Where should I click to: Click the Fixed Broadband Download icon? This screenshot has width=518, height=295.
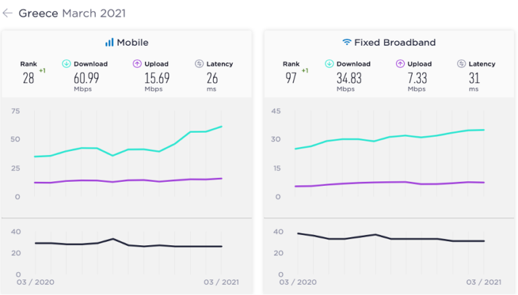click(329, 64)
